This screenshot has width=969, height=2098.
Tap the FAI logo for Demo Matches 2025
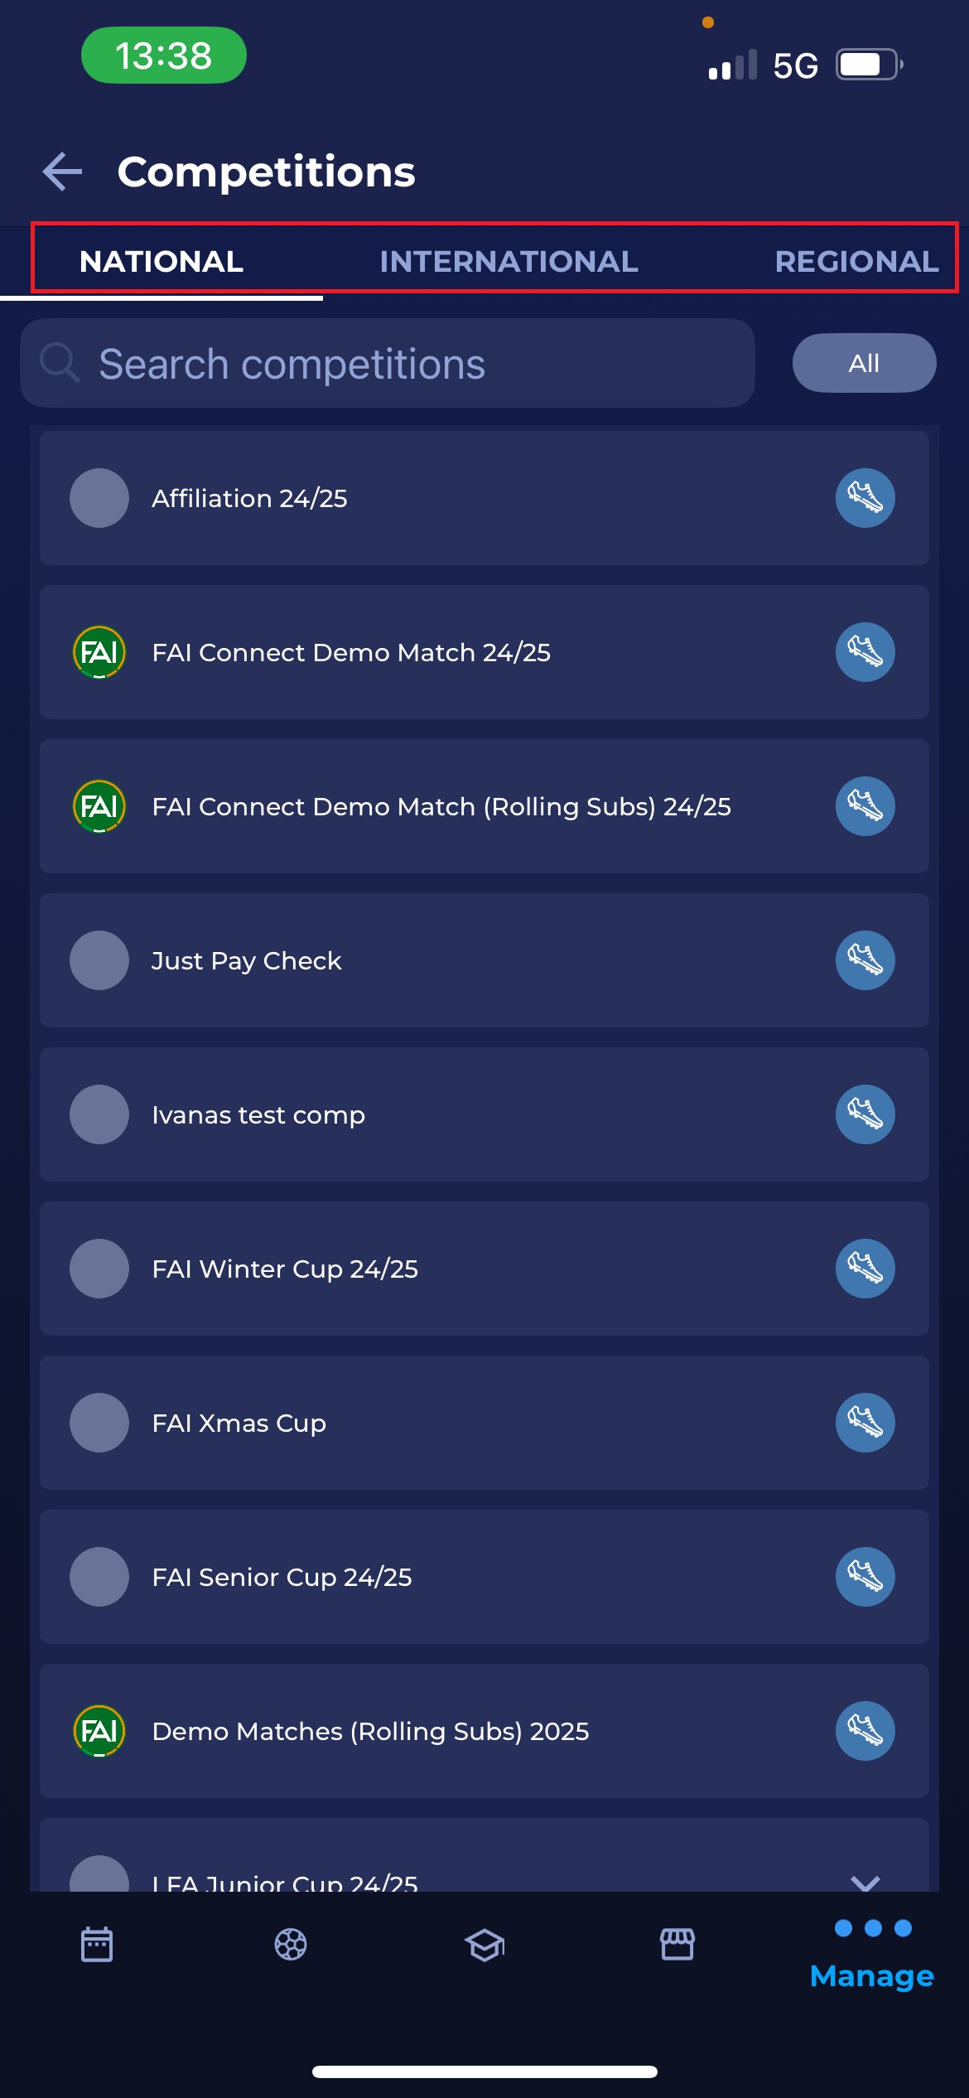[x=99, y=1731]
